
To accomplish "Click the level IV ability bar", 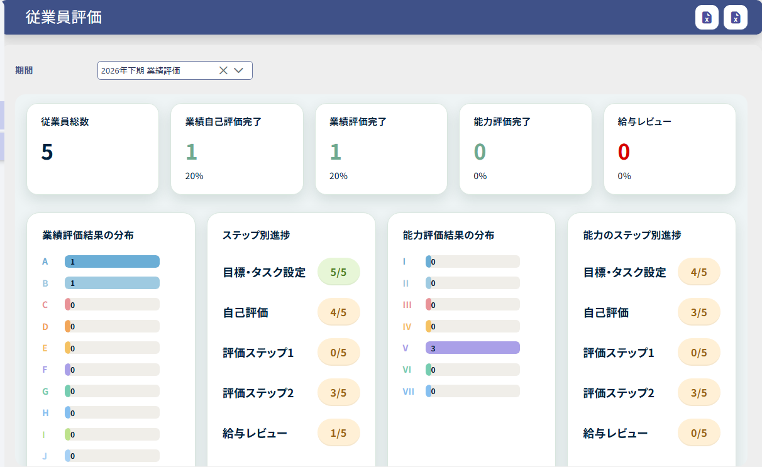I will click(473, 326).
